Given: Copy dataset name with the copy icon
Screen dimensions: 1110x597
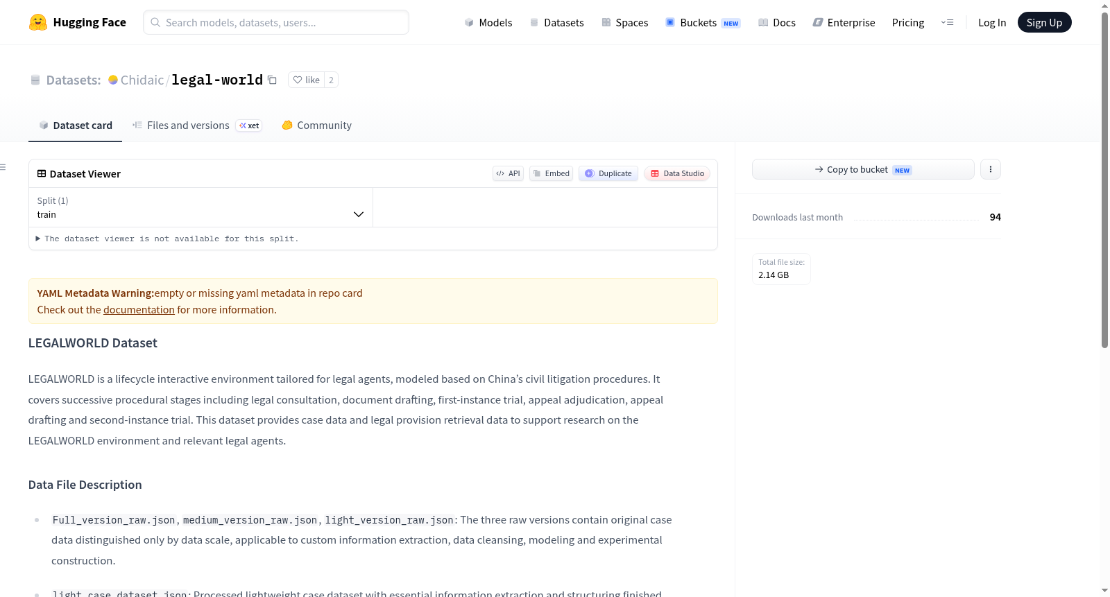Looking at the screenshot, I should click(x=272, y=80).
